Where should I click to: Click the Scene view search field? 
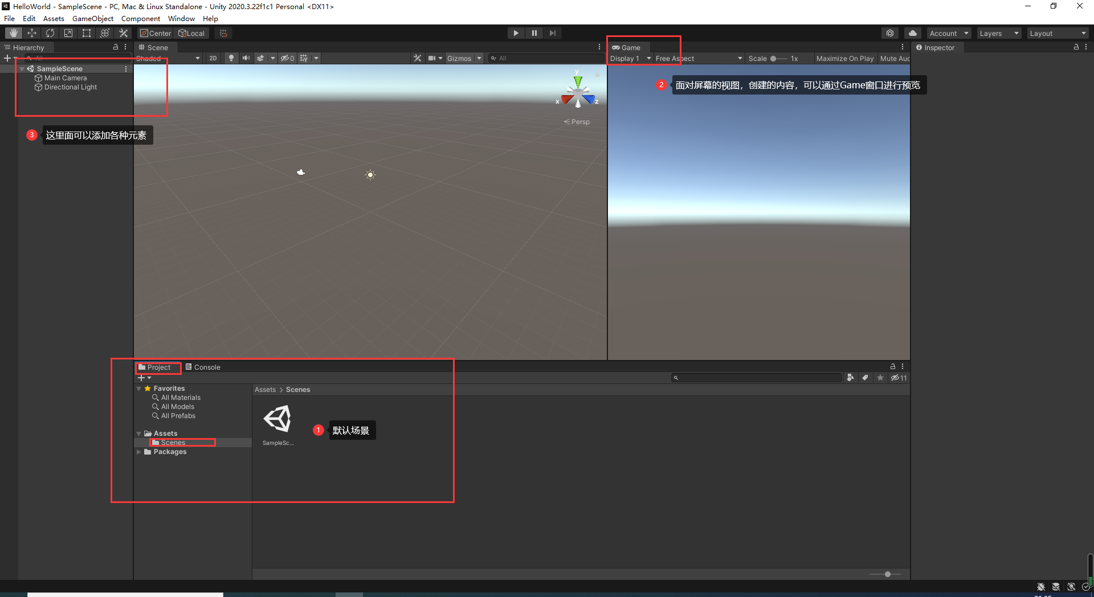[546, 58]
